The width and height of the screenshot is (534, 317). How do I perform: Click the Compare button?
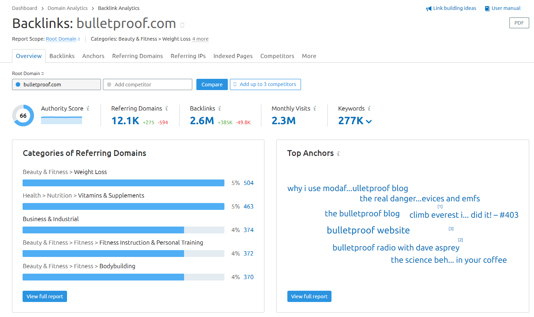point(212,85)
